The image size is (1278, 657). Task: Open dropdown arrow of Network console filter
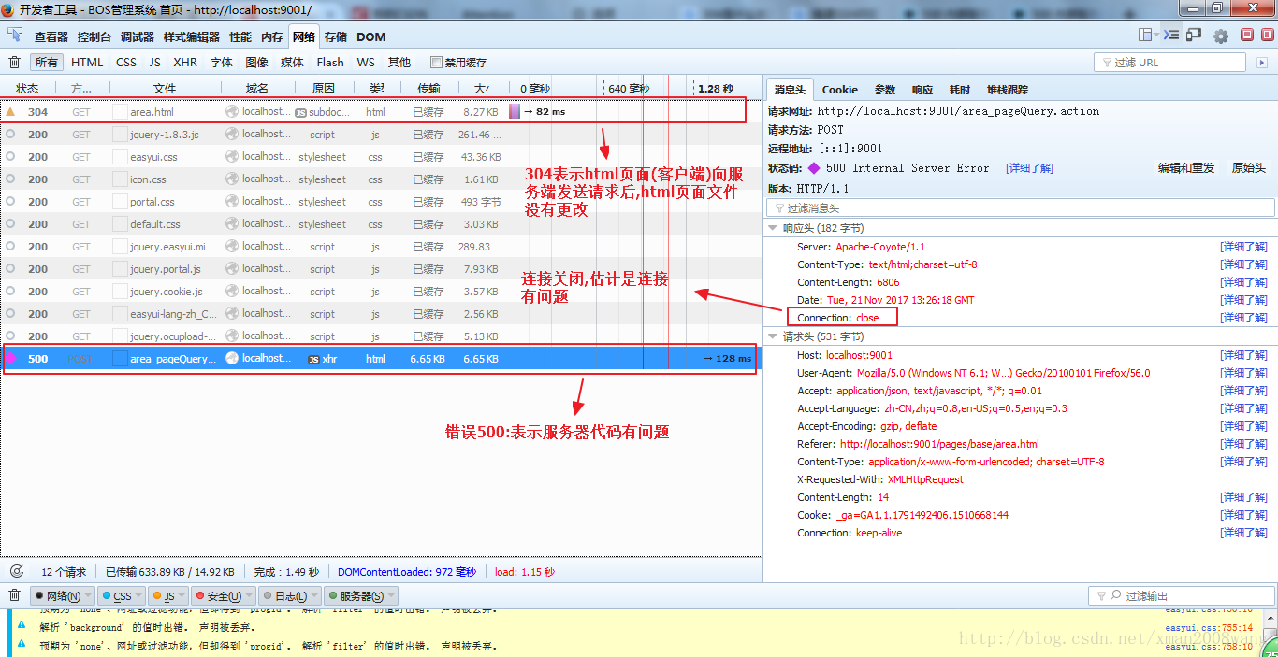(88, 596)
